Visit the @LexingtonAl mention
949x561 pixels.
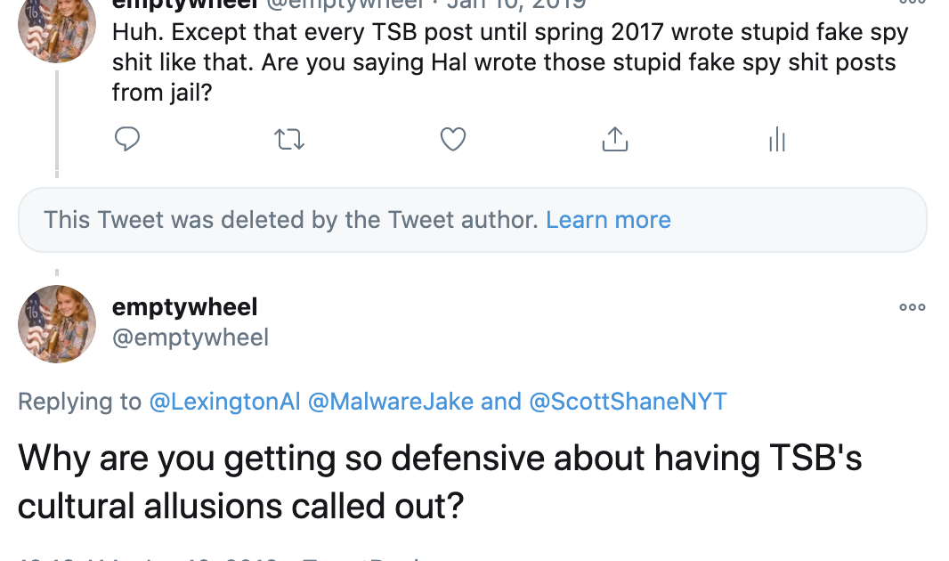coord(224,402)
